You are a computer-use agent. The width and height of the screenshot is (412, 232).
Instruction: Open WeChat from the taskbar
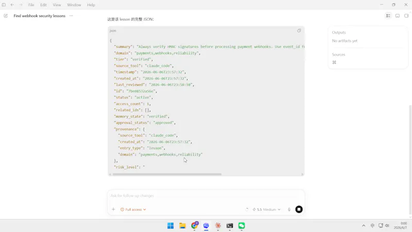pyautogui.click(x=242, y=226)
